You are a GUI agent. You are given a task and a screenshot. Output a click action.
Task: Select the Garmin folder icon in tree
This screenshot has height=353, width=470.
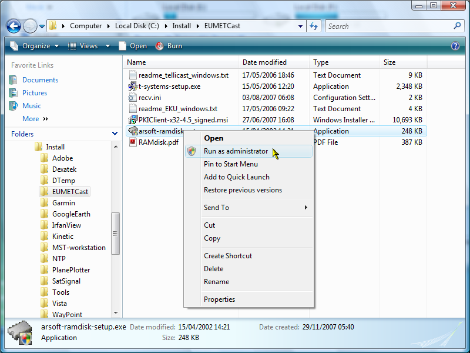pos(45,202)
